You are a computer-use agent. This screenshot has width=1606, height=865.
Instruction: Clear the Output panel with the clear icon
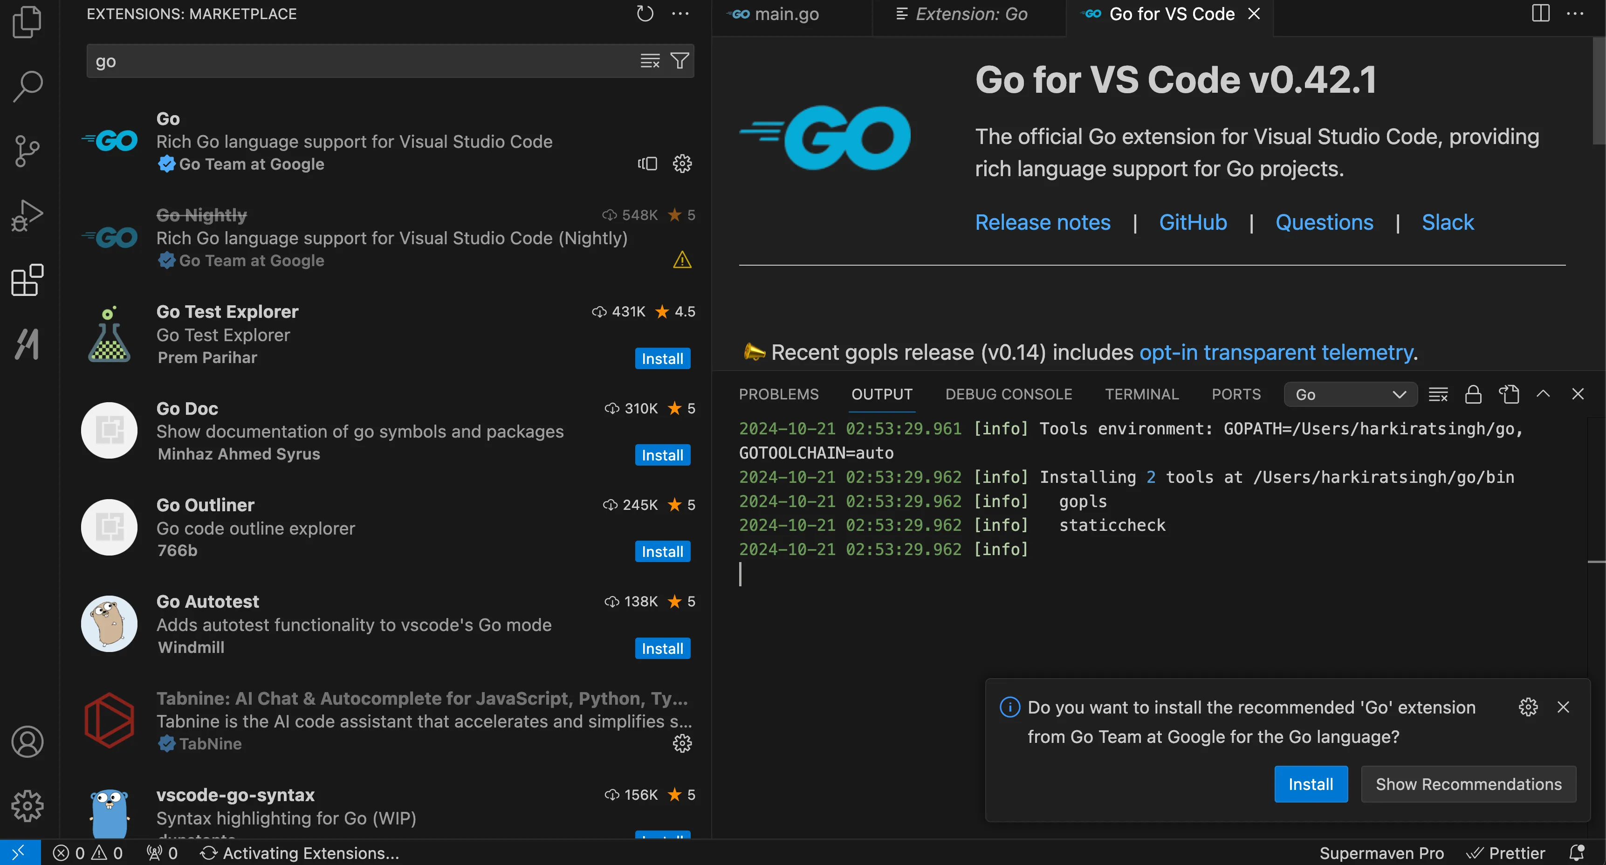pyautogui.click(x=1438, y=393)
